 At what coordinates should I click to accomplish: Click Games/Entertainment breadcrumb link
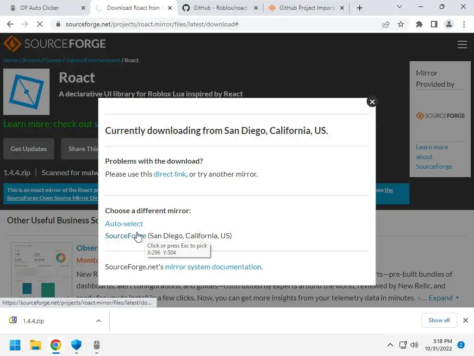(93, 60)
